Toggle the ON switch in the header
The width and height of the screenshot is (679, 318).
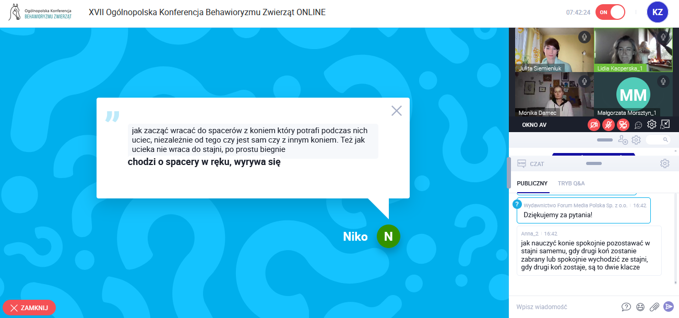(610, 12)
